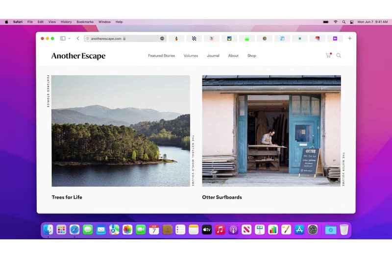Open Maps from the Dock

(x=114, y=230)
